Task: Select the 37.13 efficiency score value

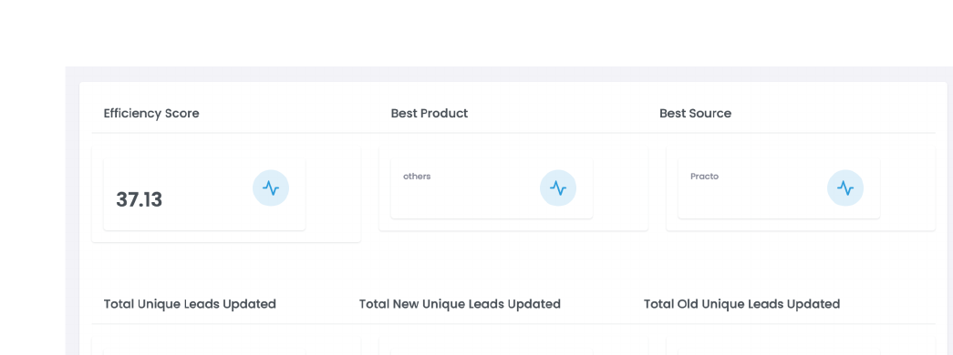Action: pyautogui.click(x=140, y=199)
